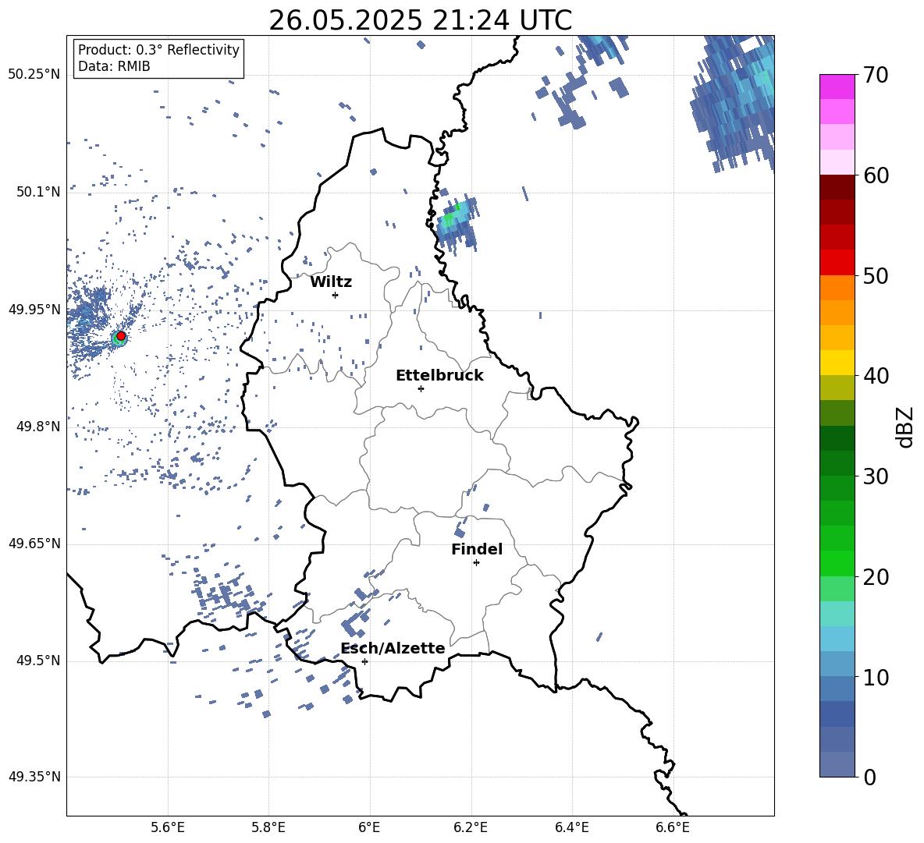Click the Wiltz city label
The height and width of the screenshot is (843, 924).
(x=331, y=282)
